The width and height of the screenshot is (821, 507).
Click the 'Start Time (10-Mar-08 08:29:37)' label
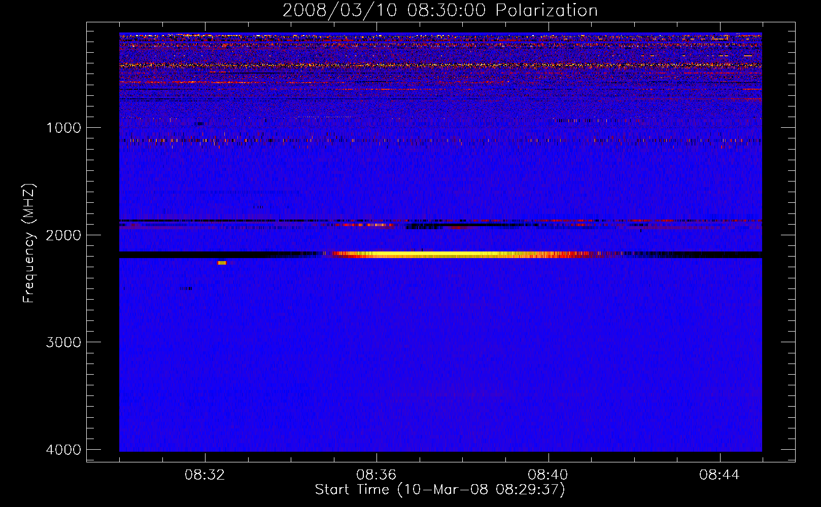coord(440,490)
